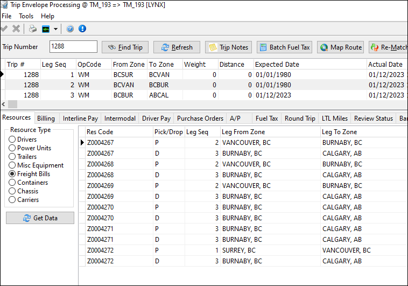Click the Find Trip button
The width and height of the screenshot is (408, 286).
tap(125, 47)
